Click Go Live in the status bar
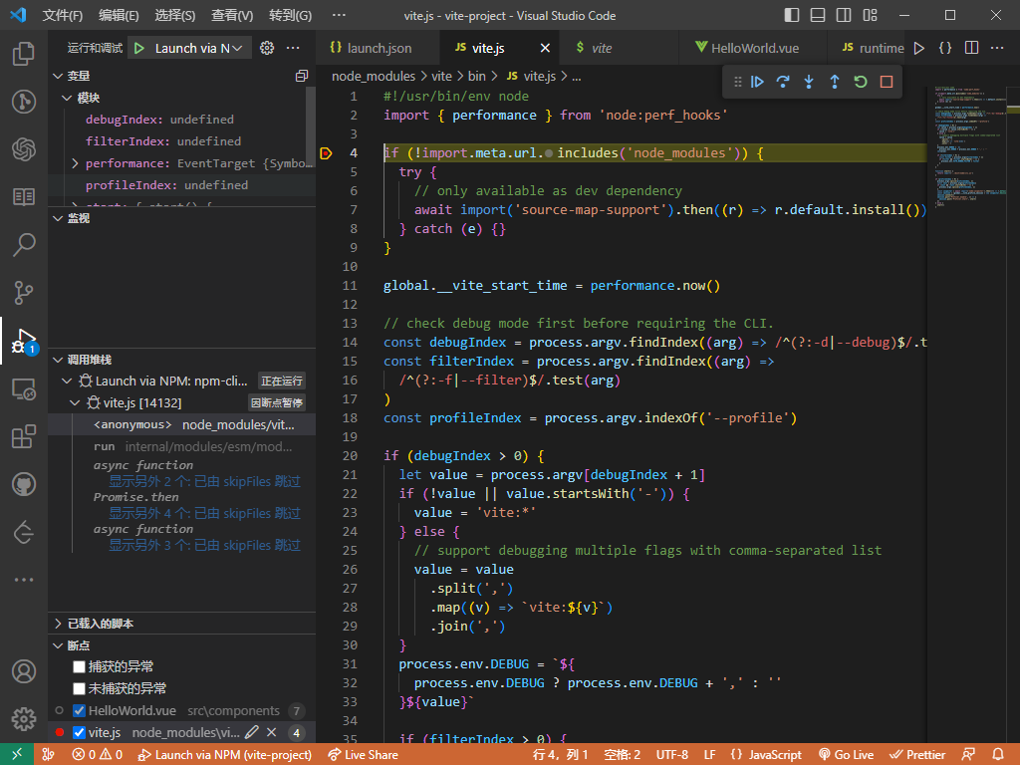1020x765 pixels. (846, 755)
